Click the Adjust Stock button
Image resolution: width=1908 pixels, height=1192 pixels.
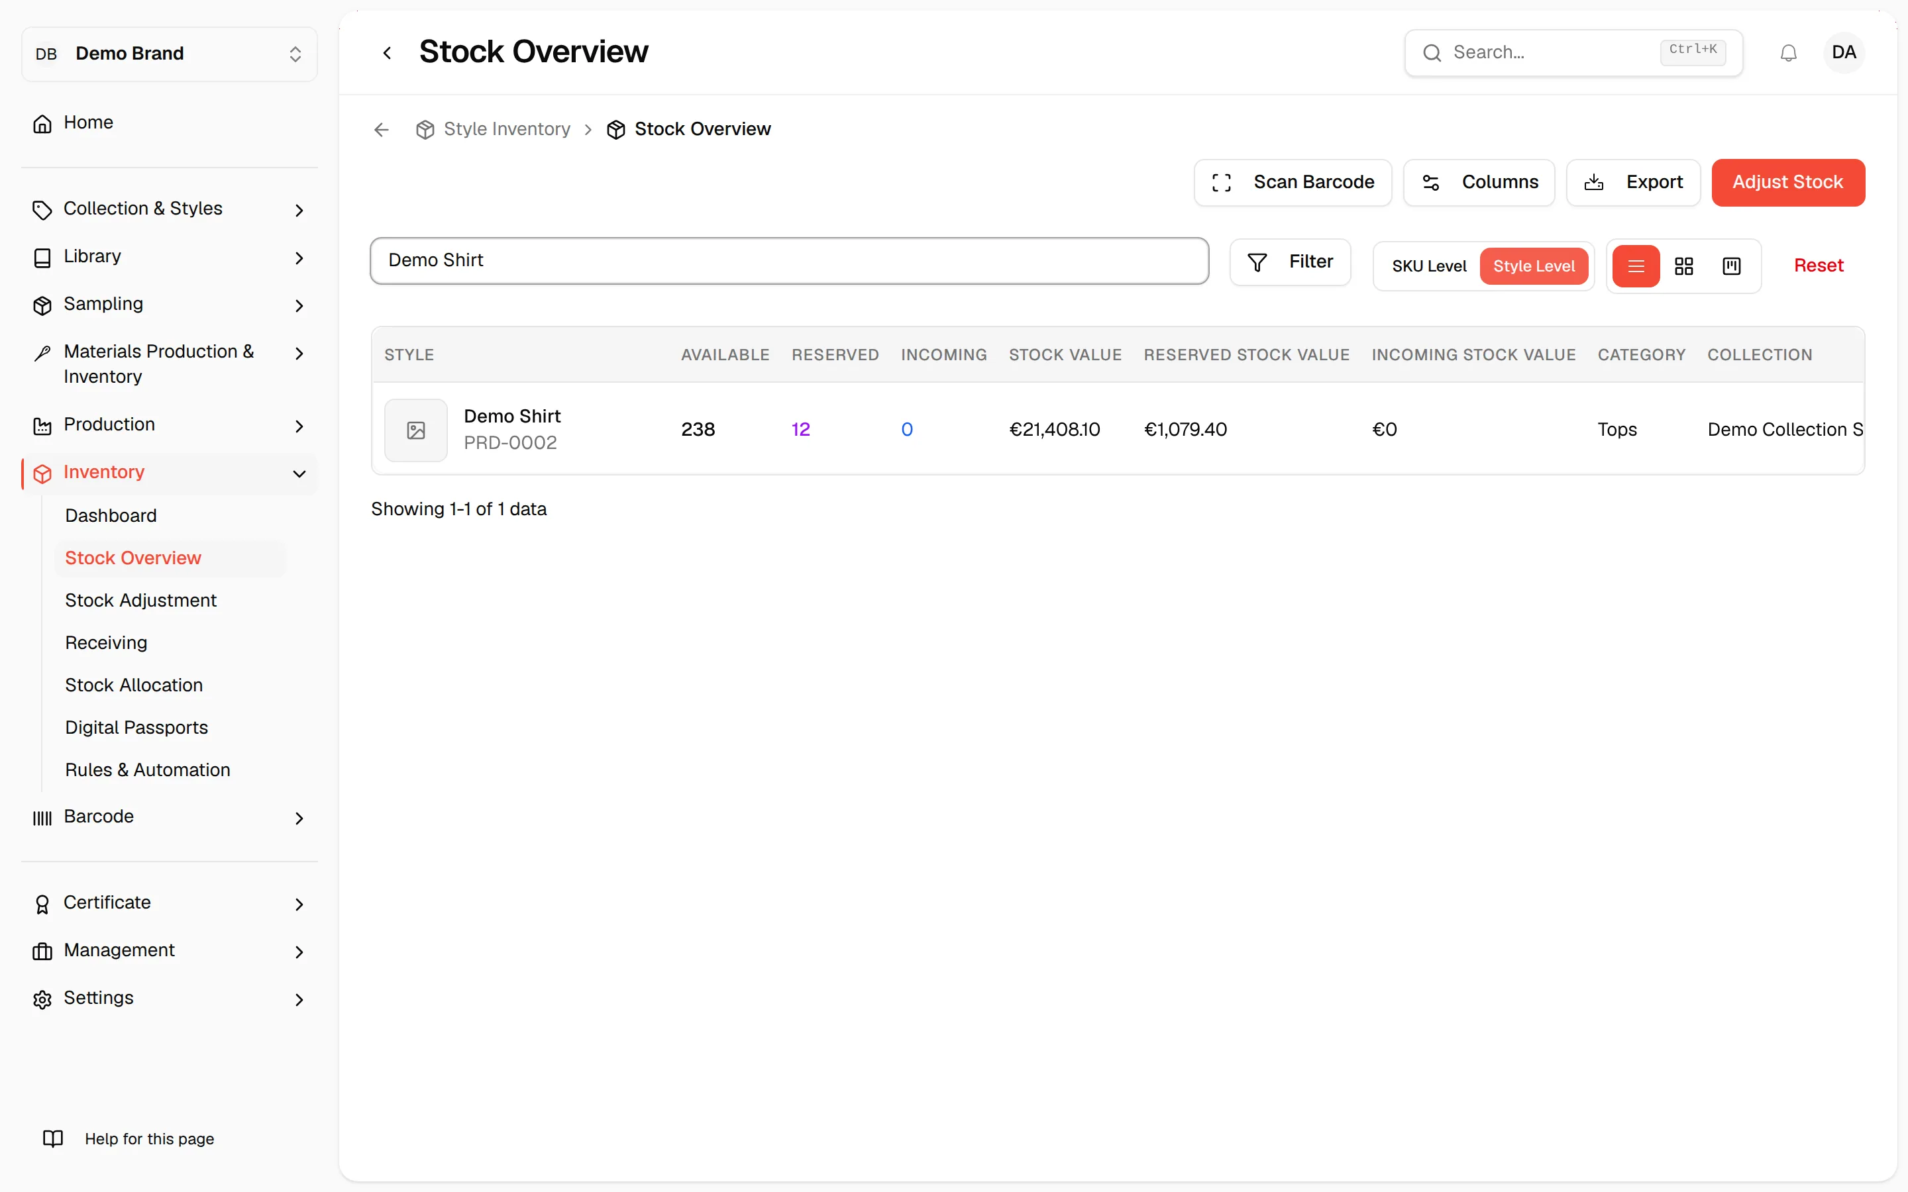pyautogui.click(x=1787, y=183)
